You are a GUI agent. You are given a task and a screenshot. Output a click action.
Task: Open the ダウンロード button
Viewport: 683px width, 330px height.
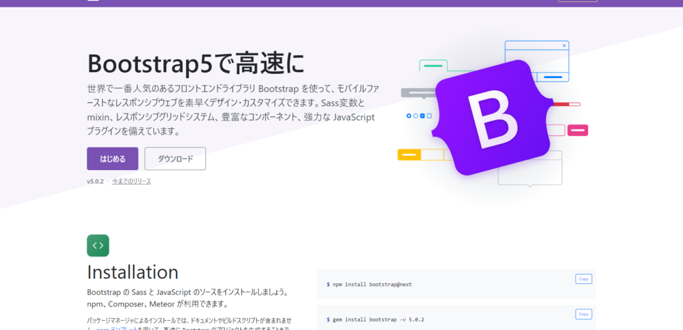pyautogui.click(x=175, y=159)
